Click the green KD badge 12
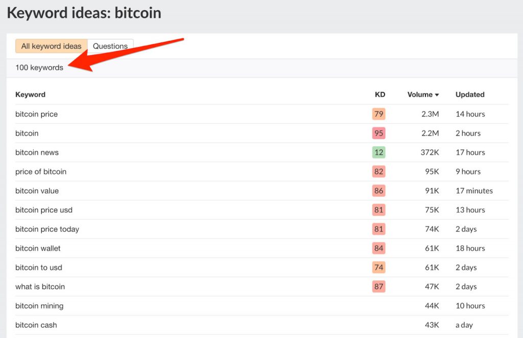Image resolution: width=523 pixels, height=338 pixels. [378, 152]
